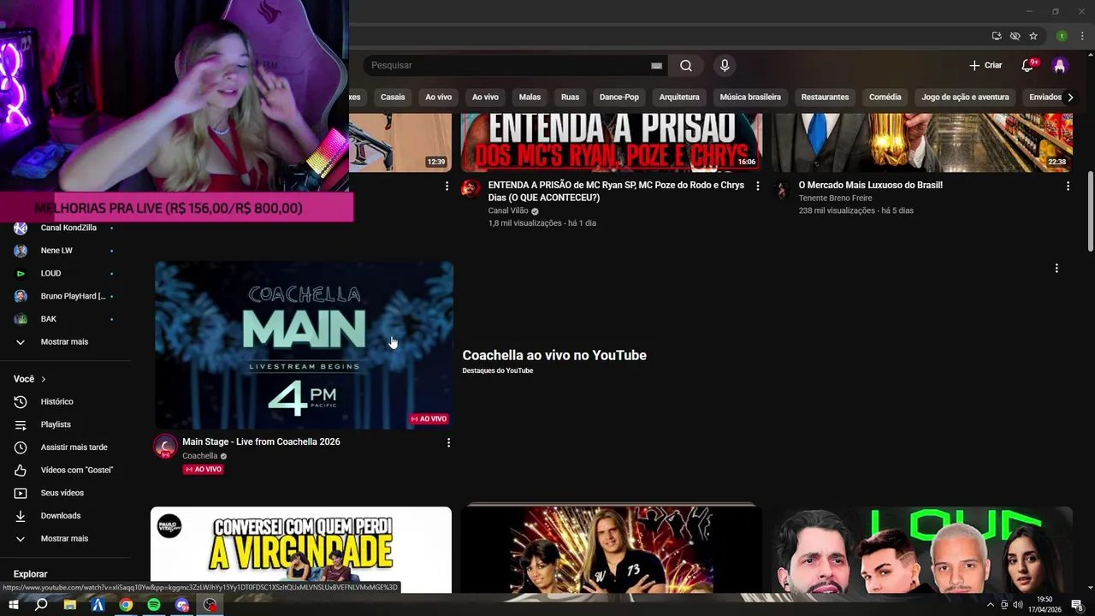
Task: Open options for ENTENDA A PRISÃO video
Action: [757, 186]
